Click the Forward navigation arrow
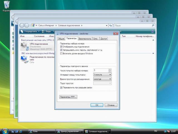Viewport: 178px width, 134px height. [27, 25]
